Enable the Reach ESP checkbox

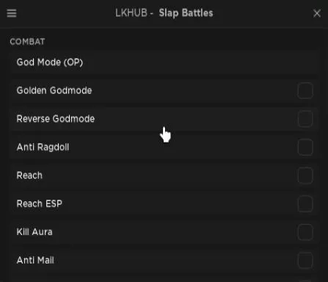[305, 203]
